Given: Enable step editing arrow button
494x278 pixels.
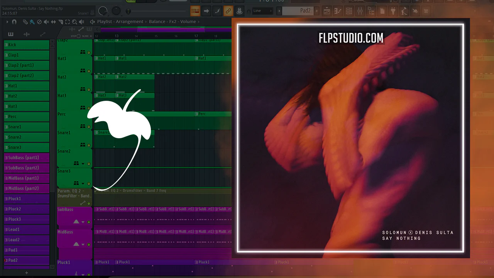Looking at the screenshot, I should pos(206,11).
